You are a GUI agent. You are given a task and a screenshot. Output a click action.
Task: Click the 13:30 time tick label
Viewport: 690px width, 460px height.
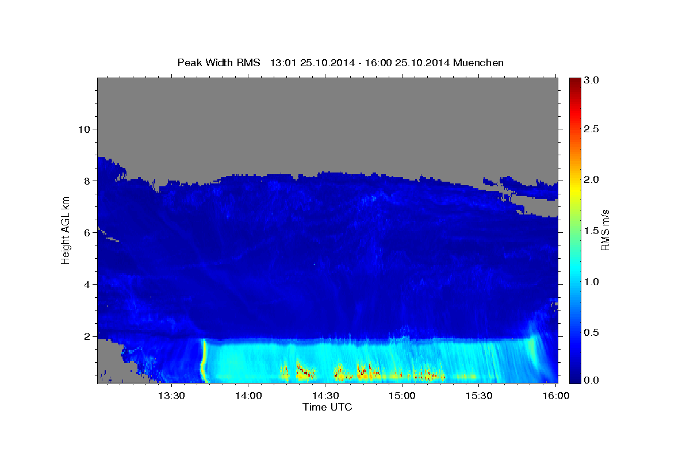[x=171, y=396]
